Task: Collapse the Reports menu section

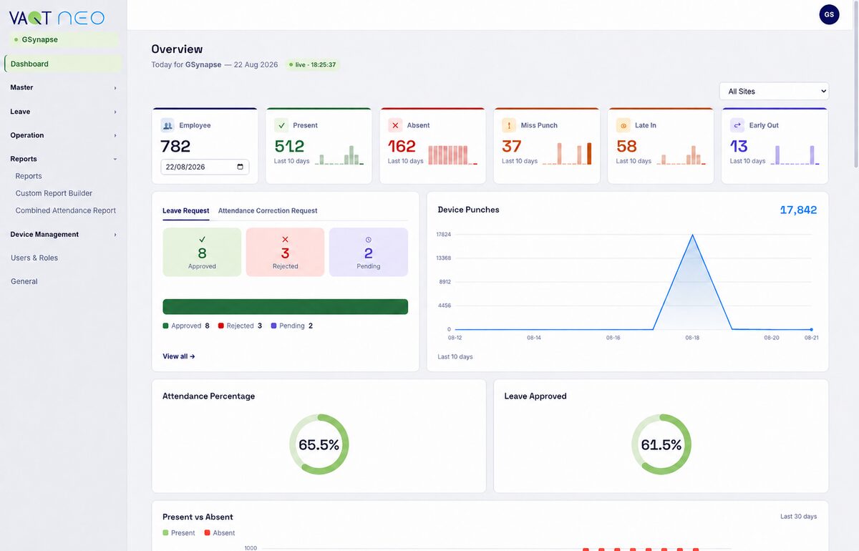Action: [x=63, y=159]
